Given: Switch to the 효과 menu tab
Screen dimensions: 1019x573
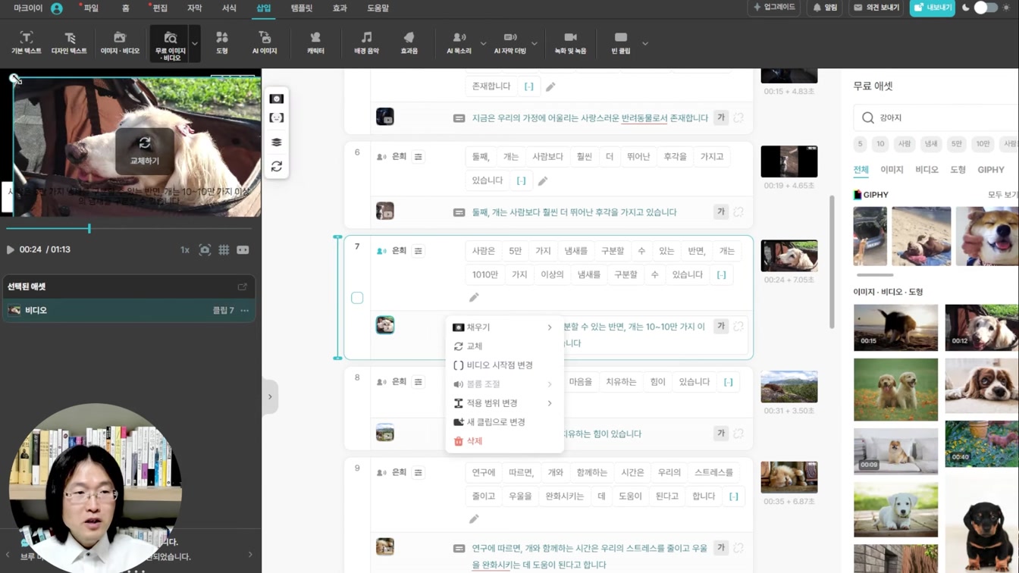Looking at the screenshot, I should click(340, 8).
